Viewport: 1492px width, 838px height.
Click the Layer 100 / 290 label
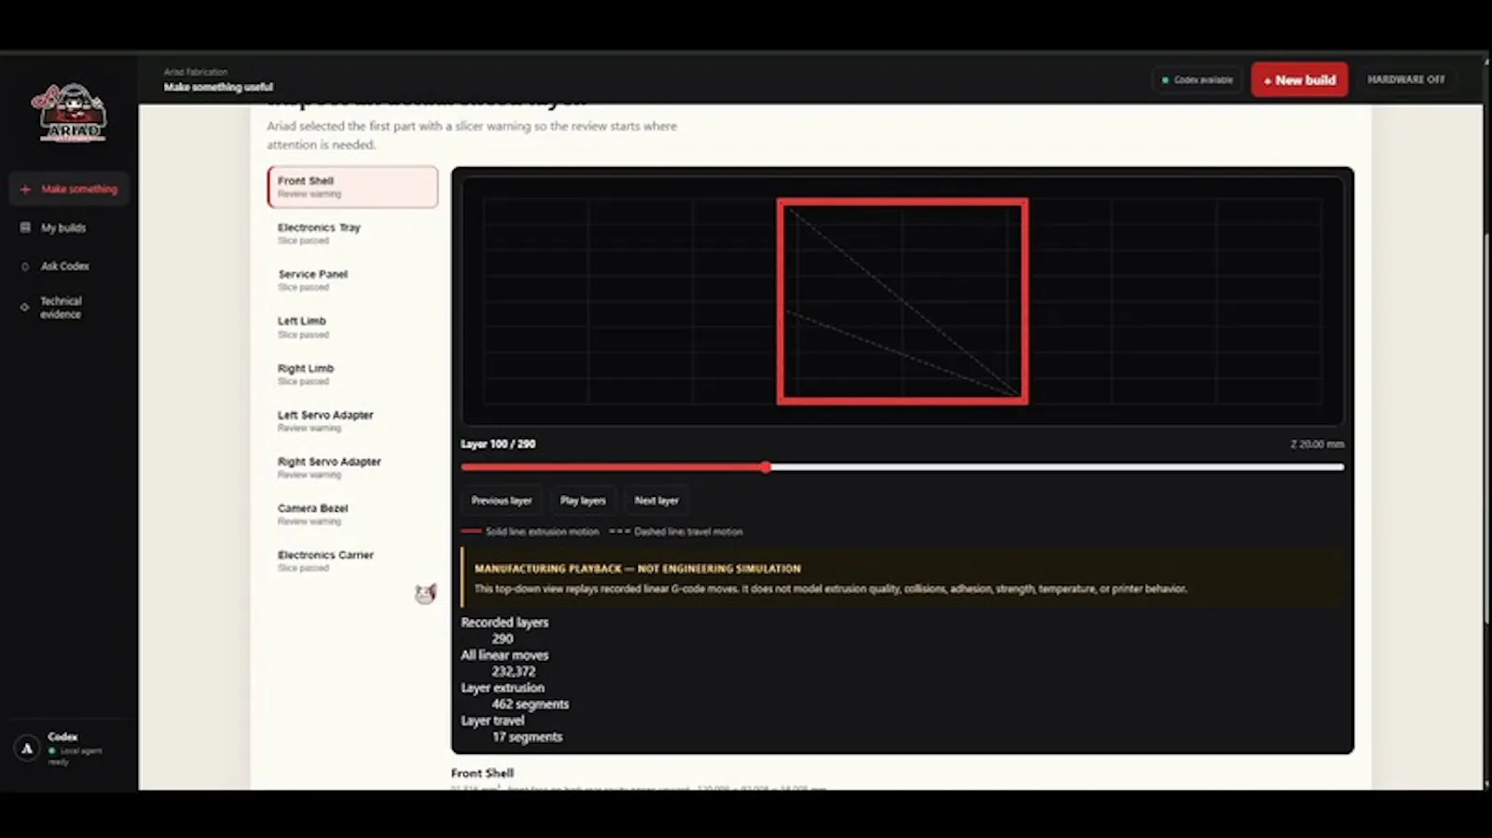[498, 444]
